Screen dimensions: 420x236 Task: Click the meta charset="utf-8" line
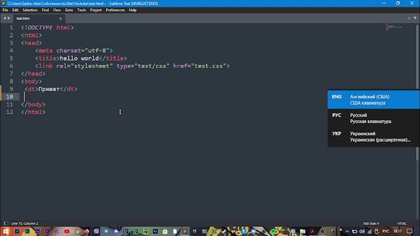(x=74, y=50)
